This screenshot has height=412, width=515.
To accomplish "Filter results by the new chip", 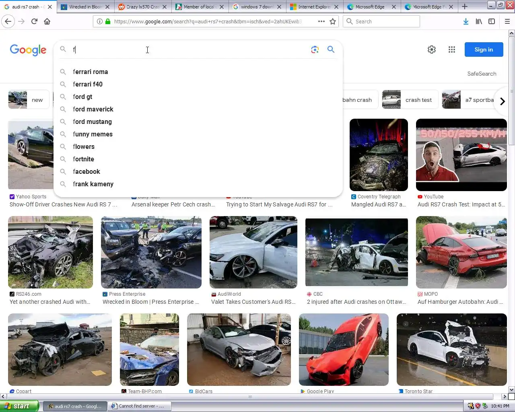I will (x=28, y=100).
